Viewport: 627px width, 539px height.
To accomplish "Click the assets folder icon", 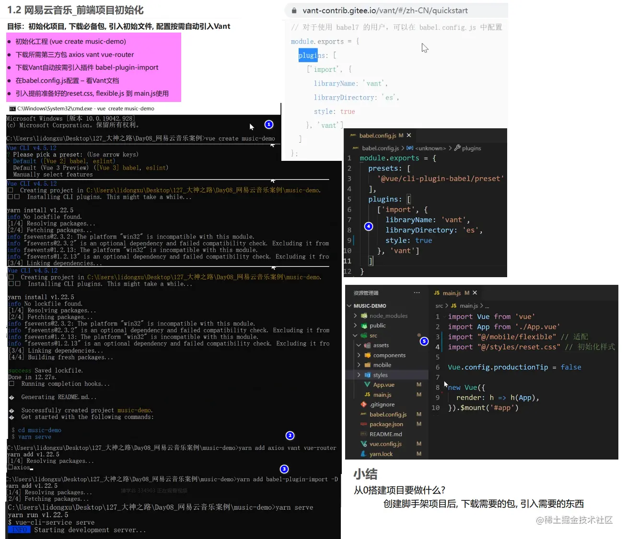I will pyautogui.click(x=368, y=345).
